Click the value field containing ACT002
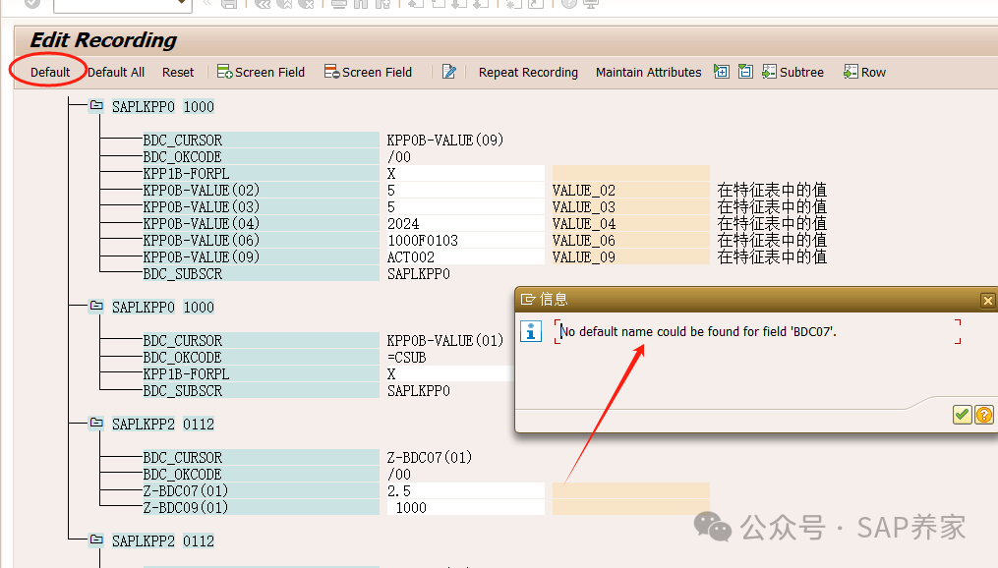This screenshot has width=998, height=568. 465,256
